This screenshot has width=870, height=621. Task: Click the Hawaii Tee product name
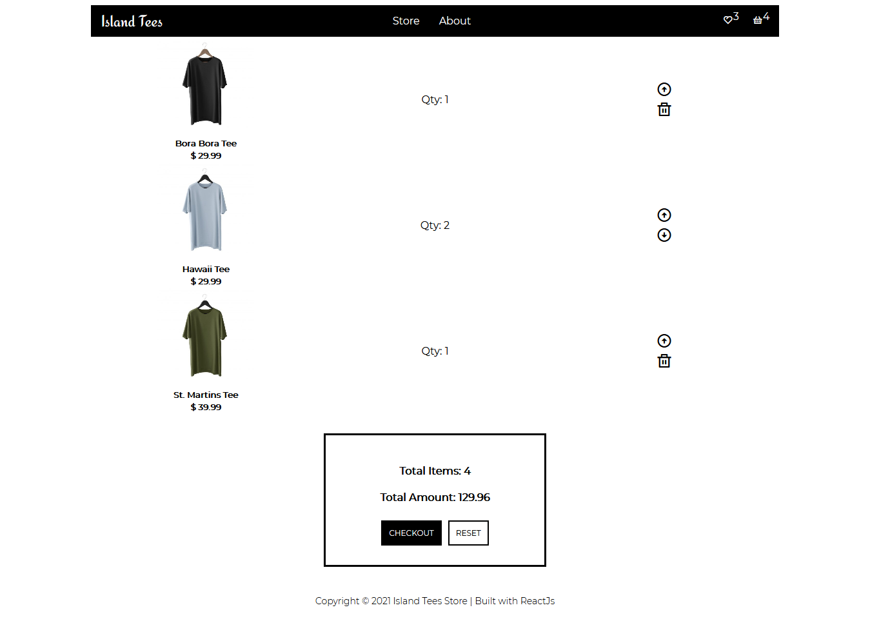tap(206, 269)
